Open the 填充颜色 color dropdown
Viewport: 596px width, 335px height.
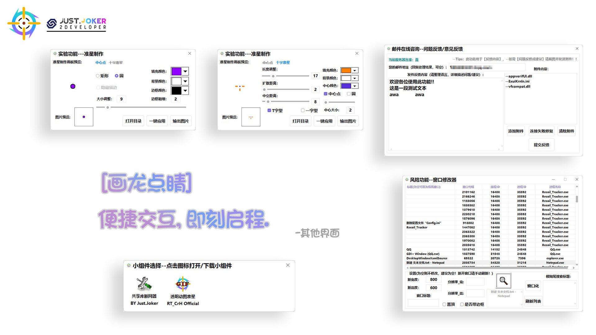(x=185, y=71)
